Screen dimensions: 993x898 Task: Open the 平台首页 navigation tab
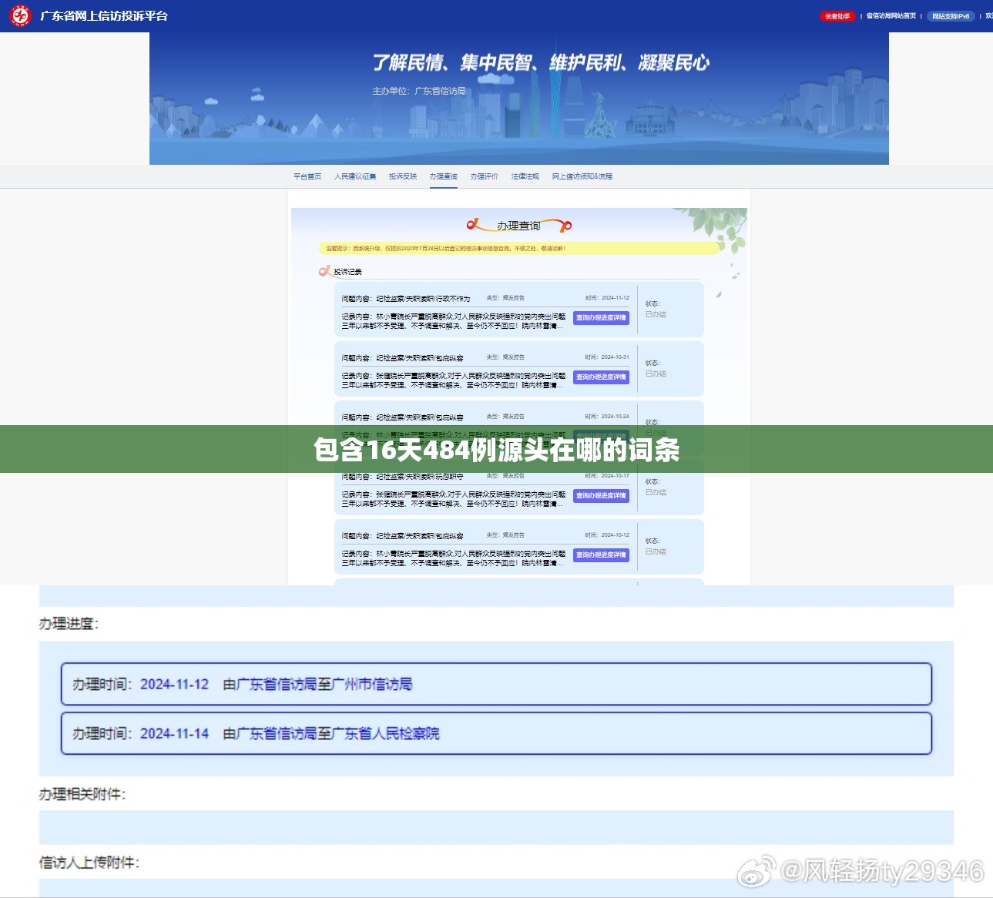307,176
